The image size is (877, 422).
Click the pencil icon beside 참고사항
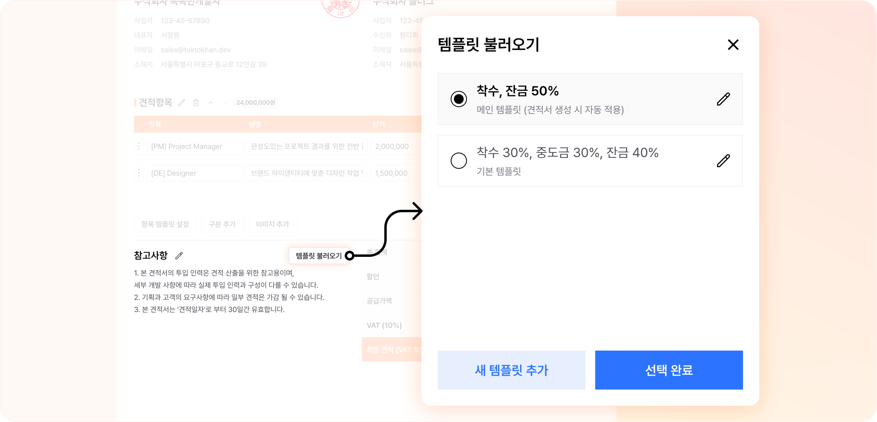coord(179,256)
